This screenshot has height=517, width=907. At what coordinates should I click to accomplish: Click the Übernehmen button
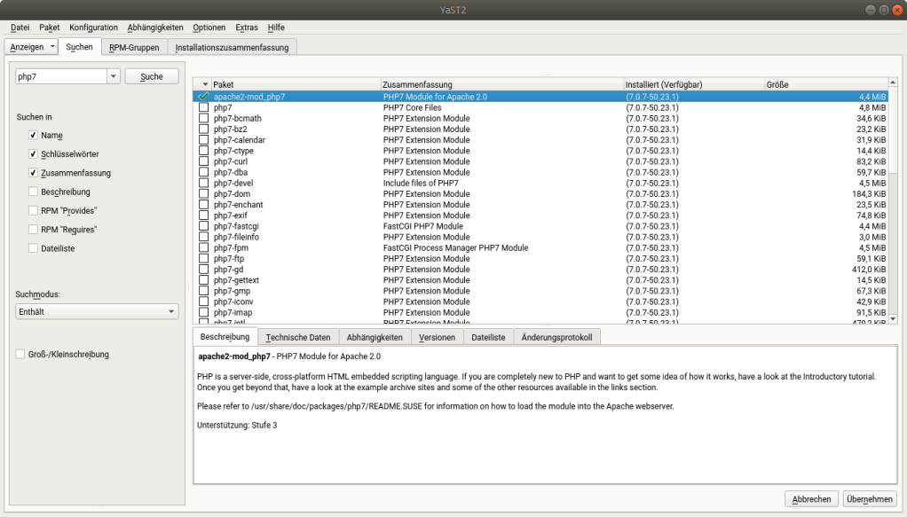click(x=870, y=499)
